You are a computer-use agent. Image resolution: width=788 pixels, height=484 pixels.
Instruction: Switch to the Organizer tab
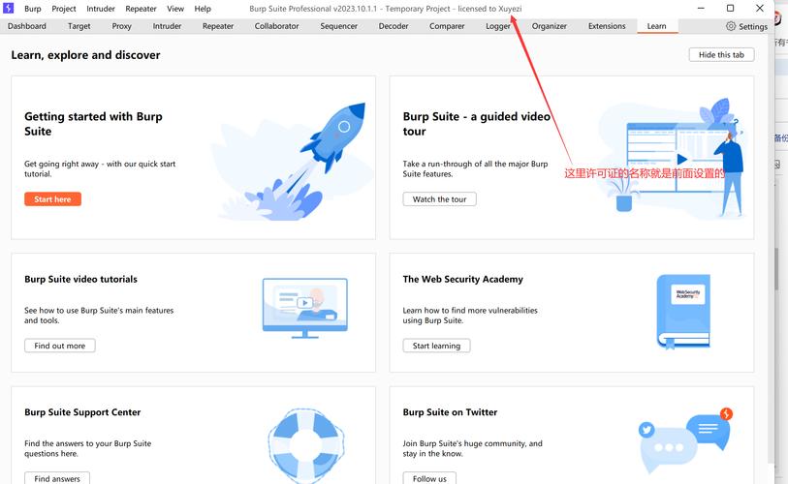tap(550, 26)
